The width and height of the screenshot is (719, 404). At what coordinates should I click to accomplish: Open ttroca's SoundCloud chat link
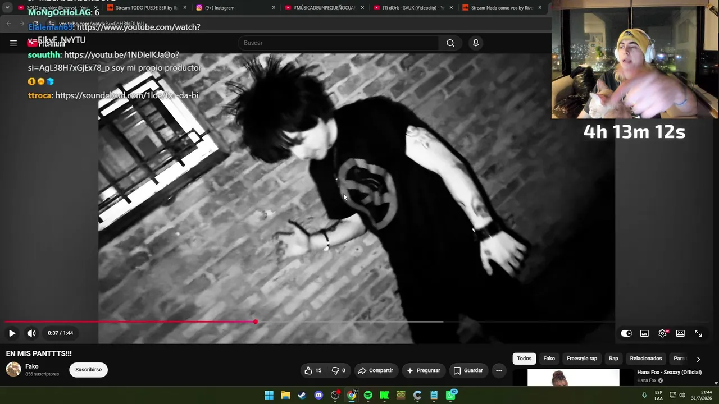click(x=127, y=95)
